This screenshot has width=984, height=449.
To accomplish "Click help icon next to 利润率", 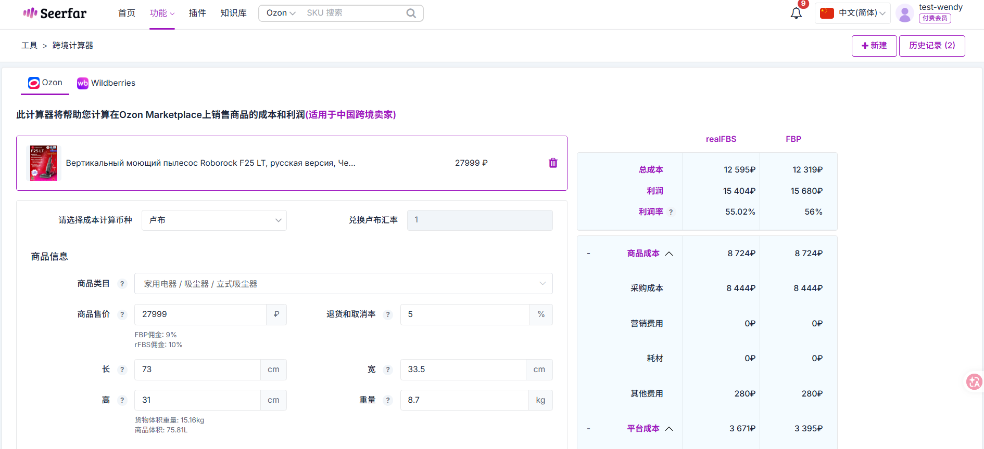I will click(671, 212).
